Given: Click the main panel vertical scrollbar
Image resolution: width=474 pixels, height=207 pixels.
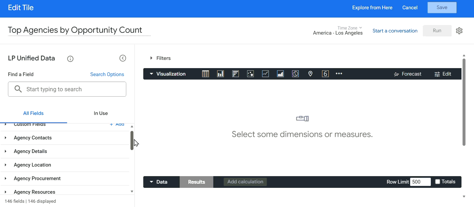Looking at the screenshot, I should pyautogui.click(x=464, y=102).
